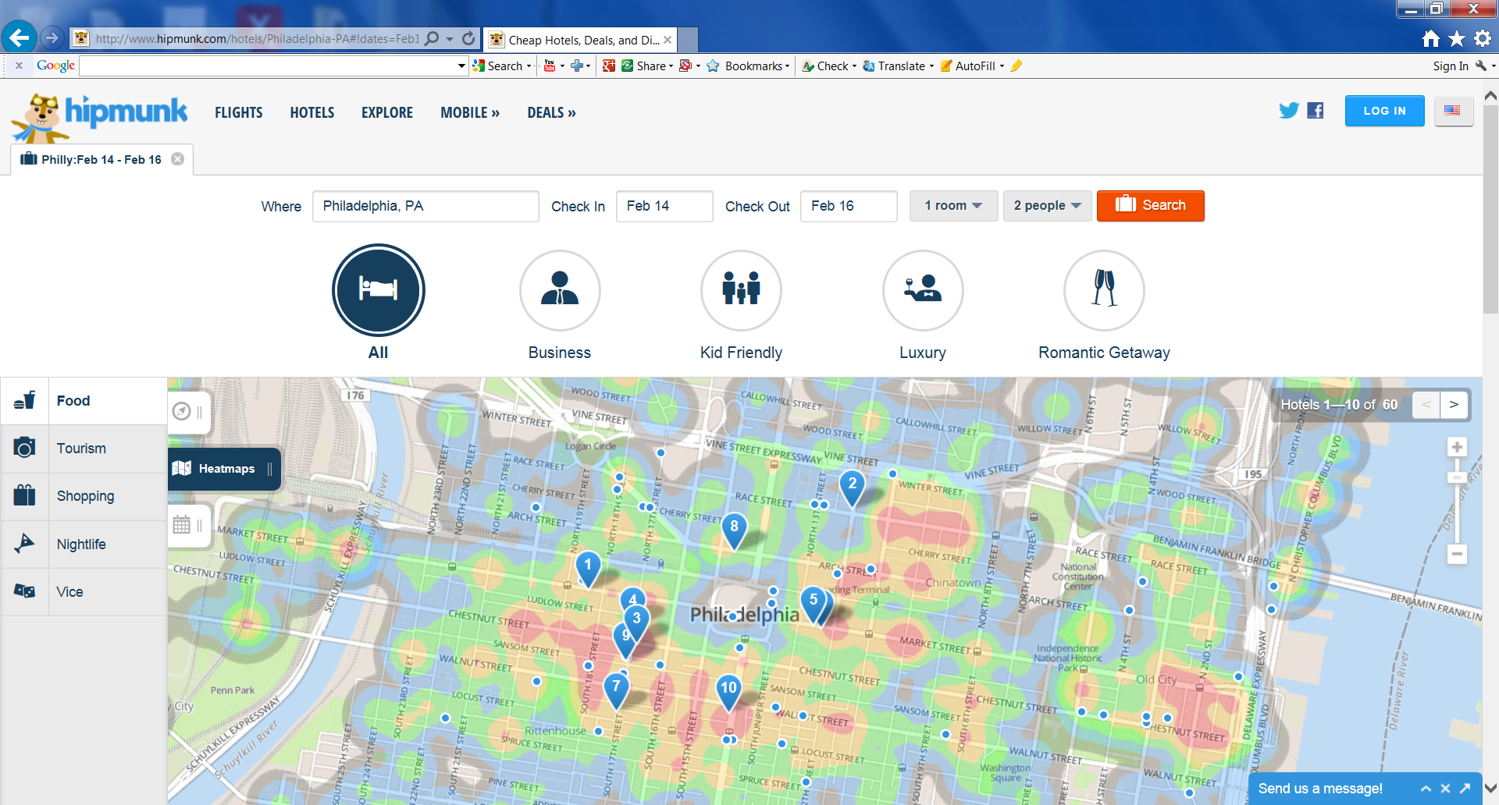1499x805 pixels.
Task: Select the Romantic Getaway wine glasses icon
Action: [x=1104, y=290]
